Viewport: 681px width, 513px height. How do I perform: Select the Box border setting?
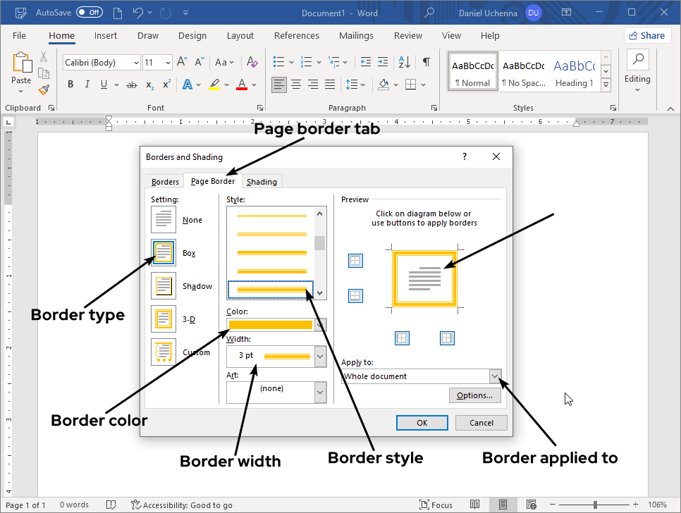point(163,252)
